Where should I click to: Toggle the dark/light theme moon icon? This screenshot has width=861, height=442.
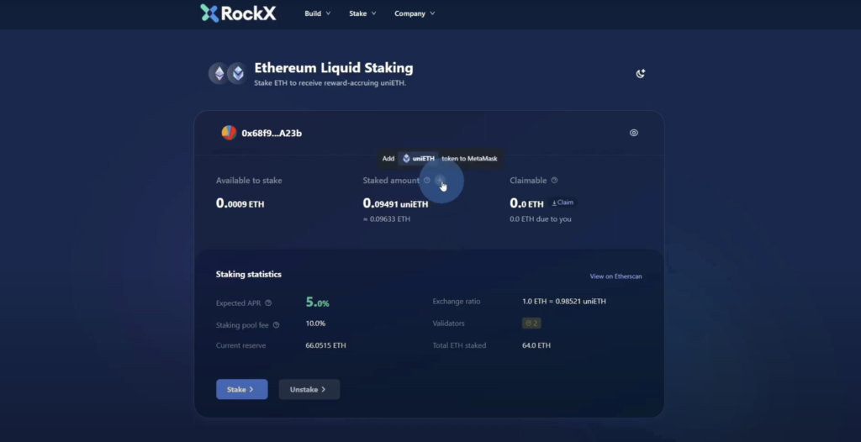(x=640, y=74)
